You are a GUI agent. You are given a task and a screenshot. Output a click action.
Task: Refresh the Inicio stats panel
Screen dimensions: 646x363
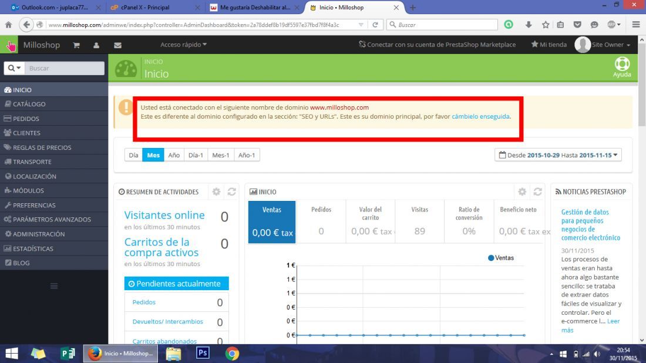(x=537, y=191)
